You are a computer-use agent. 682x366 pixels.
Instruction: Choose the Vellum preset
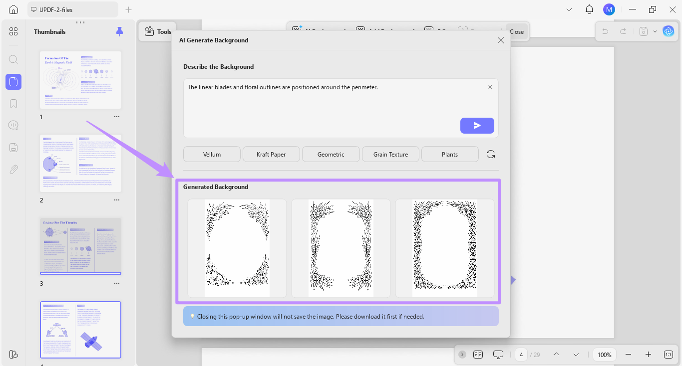click(212, 154)
